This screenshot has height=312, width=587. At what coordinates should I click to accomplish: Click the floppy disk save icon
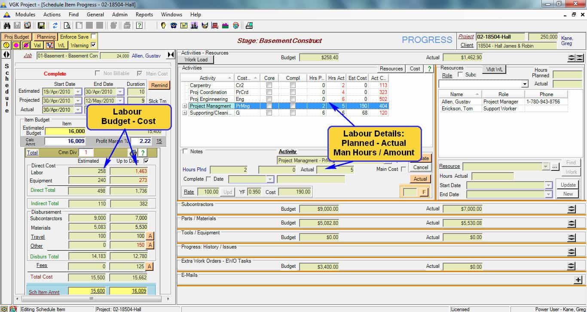(x=41, y=25)
